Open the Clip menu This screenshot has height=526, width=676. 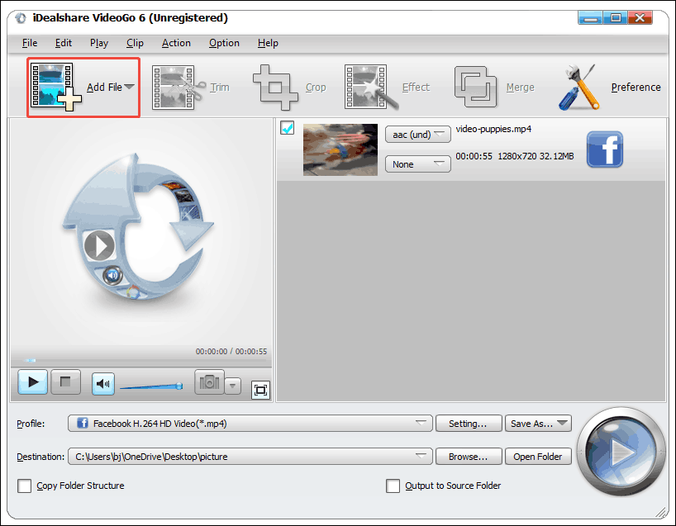135,43
